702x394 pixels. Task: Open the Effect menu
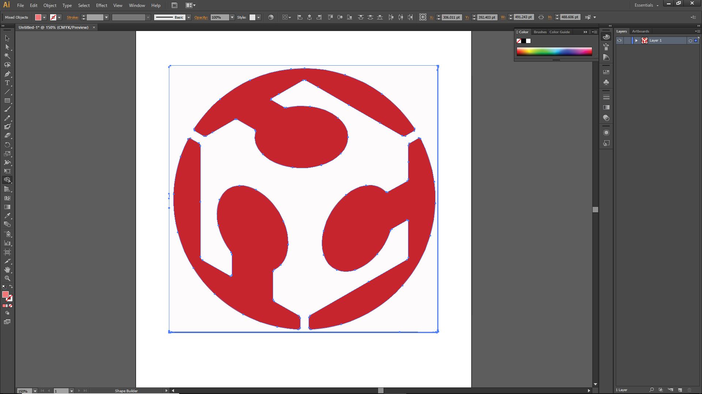pyautogui.click(x=101, y=5)
